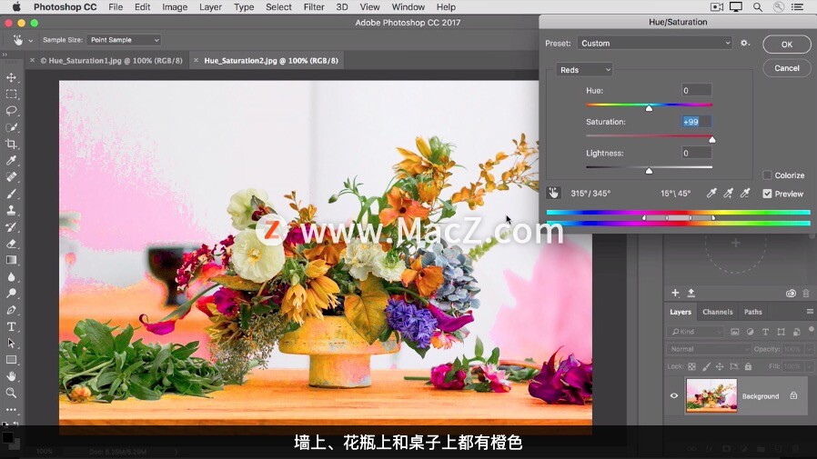Select the Quick Selection tool
The height and width of the screenshot is (459, 817).
click(11, 127)
